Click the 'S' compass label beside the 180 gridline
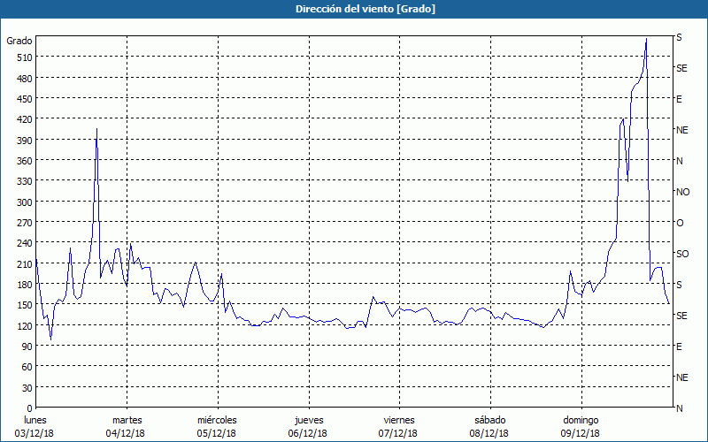The width and height of the screenshot is (708, 442). coord(679,285)
